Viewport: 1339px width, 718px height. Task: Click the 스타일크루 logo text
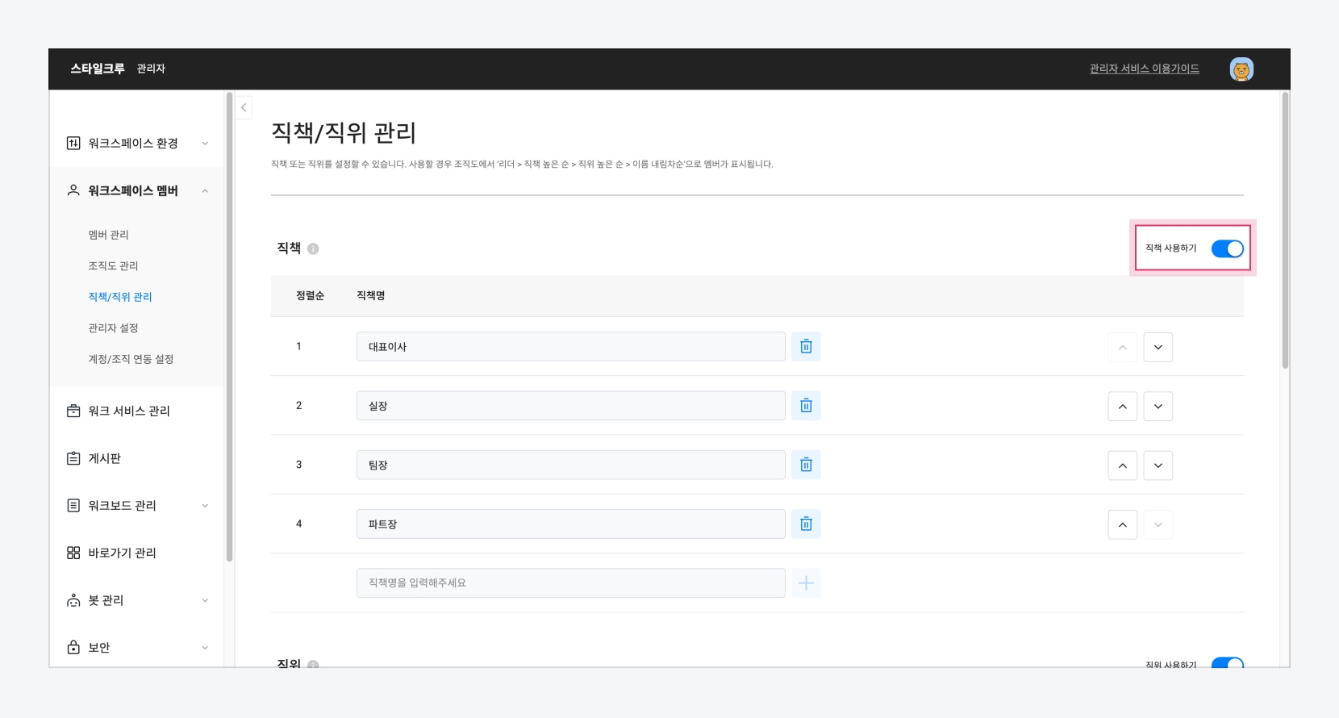click(98, 69)
